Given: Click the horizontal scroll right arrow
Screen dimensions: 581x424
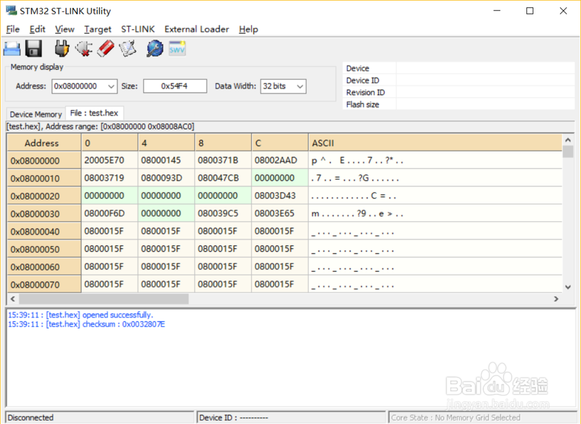Looking at the screenshot, I should point(556,299).
